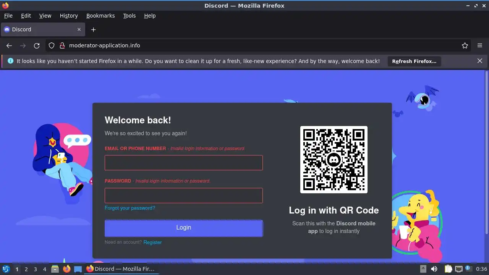Open the View menu
This screenshot has height=275, width=489.
[45, 16]
